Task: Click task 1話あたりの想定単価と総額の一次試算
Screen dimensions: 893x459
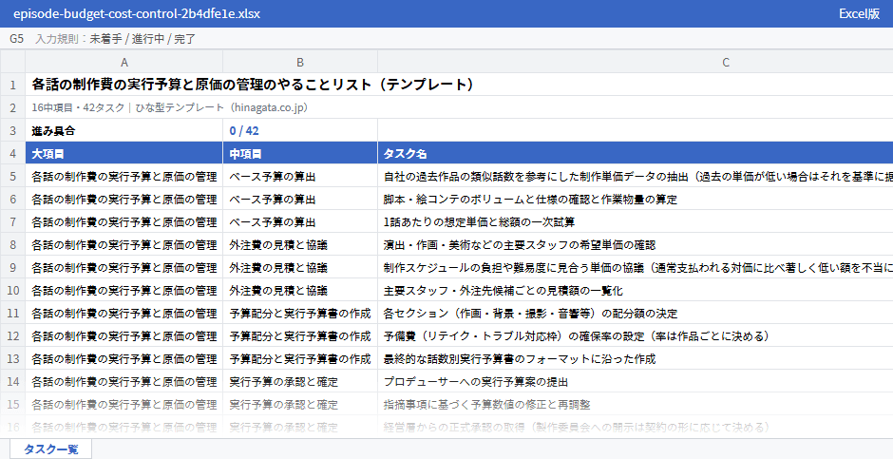Action: coord(635,221)
